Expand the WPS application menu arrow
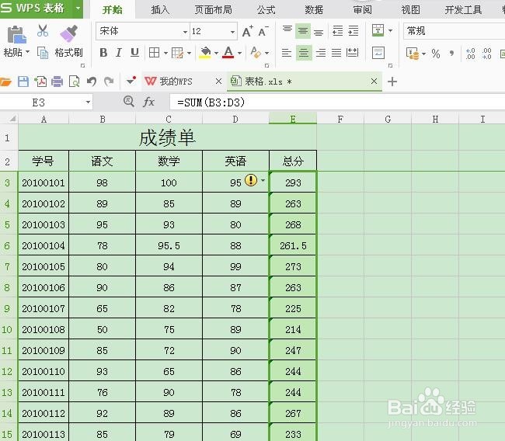This screenshot has height=441, width=505. pos(78,8)
